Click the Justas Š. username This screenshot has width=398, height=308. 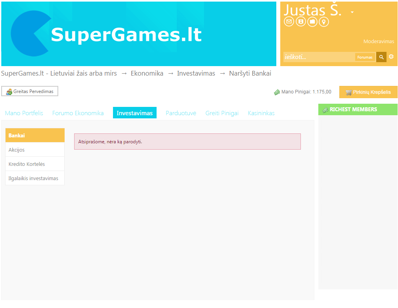(x=312, y=10)
